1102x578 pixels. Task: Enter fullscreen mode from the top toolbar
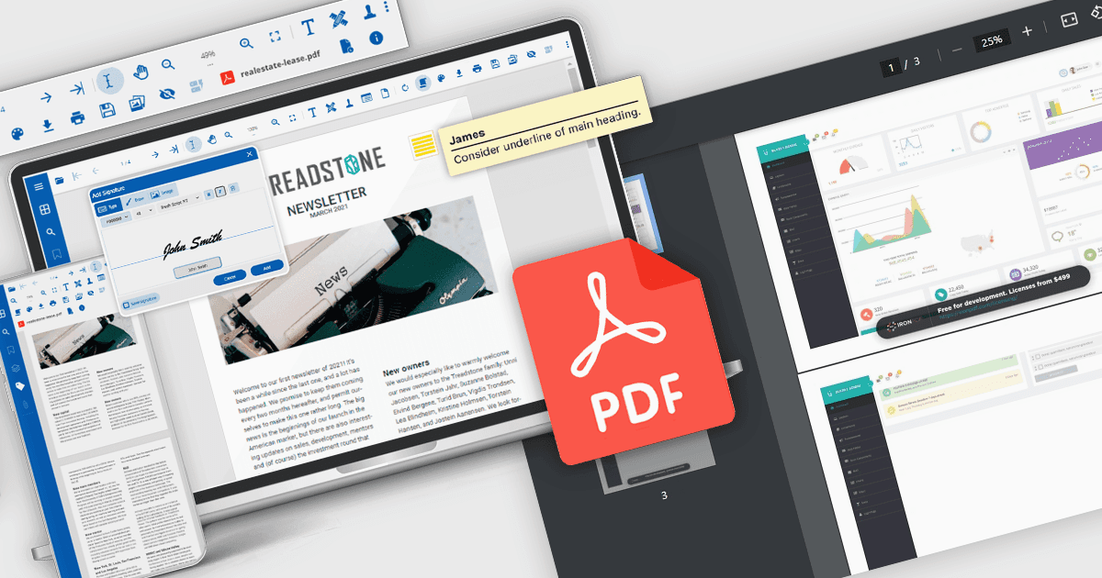click(275, 36)
